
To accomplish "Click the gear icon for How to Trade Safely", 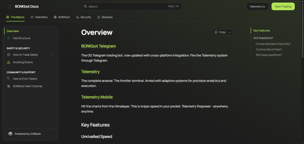I will point(9,55).
